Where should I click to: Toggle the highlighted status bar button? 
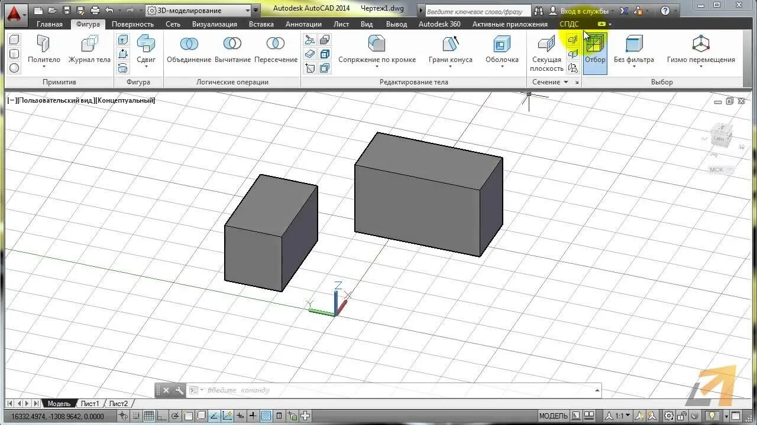[267, 416]
